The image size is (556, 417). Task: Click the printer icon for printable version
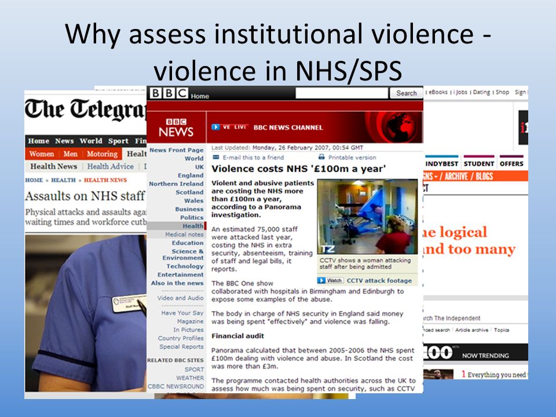coord(321,157)
